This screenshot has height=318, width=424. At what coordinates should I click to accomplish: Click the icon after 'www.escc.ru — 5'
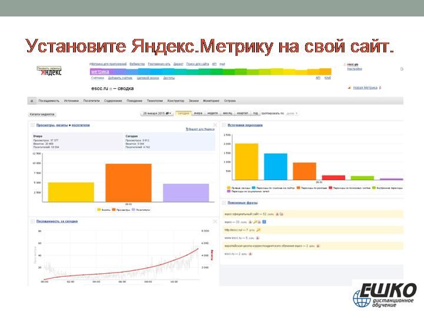click(x=257, y=238)
